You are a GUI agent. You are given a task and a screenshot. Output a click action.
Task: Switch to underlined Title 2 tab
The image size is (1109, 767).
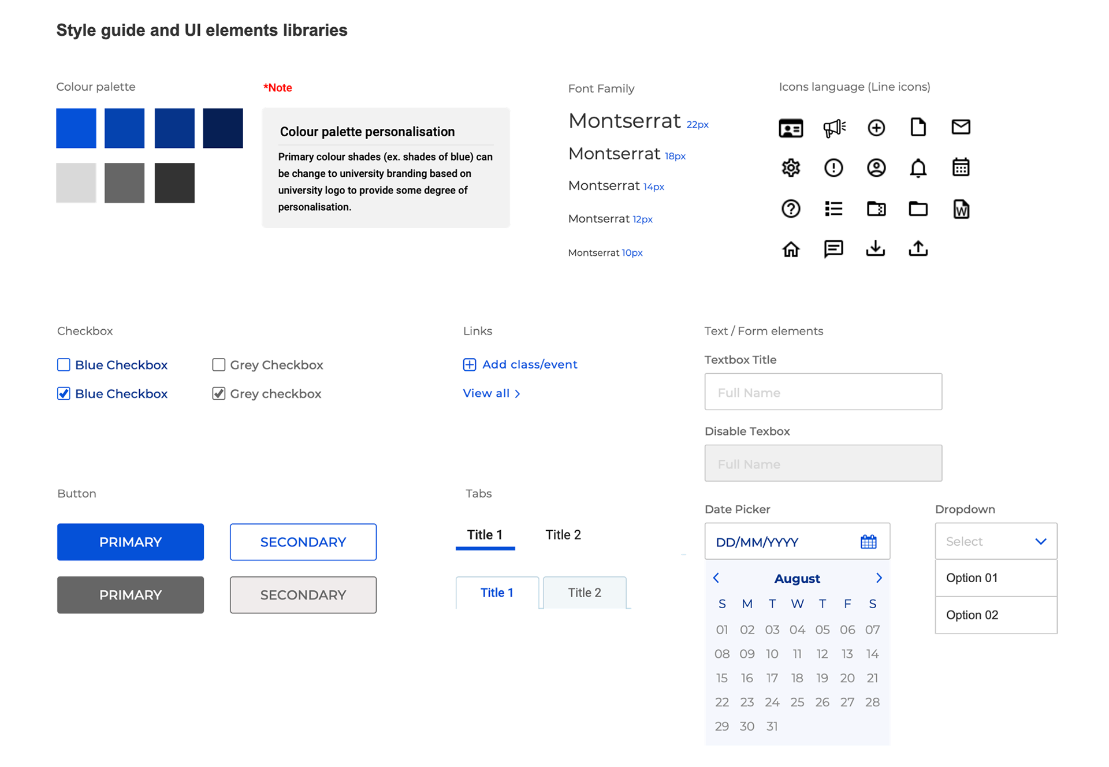pyautogui.click(x=563, y=535)
